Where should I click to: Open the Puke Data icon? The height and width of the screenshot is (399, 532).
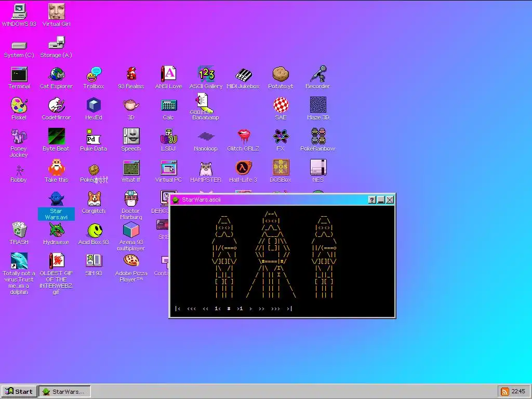94,140
